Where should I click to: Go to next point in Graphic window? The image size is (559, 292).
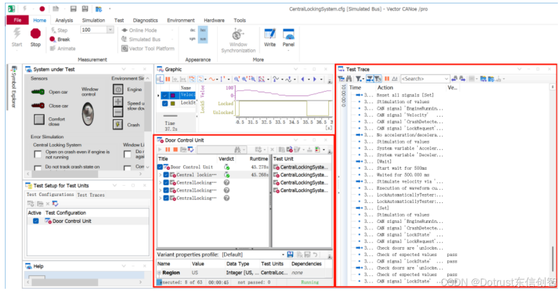314,79
